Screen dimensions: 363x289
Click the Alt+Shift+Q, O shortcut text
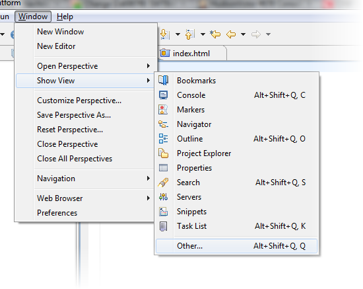click(x=279, y=139)
